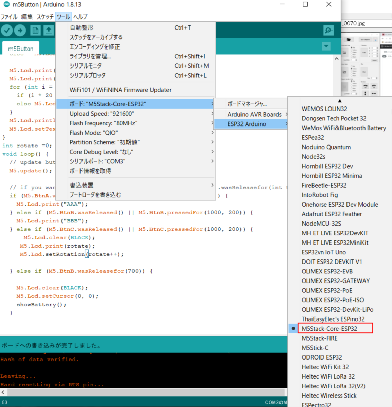
Task: Click the showBattery() code line
Action: 41,305
